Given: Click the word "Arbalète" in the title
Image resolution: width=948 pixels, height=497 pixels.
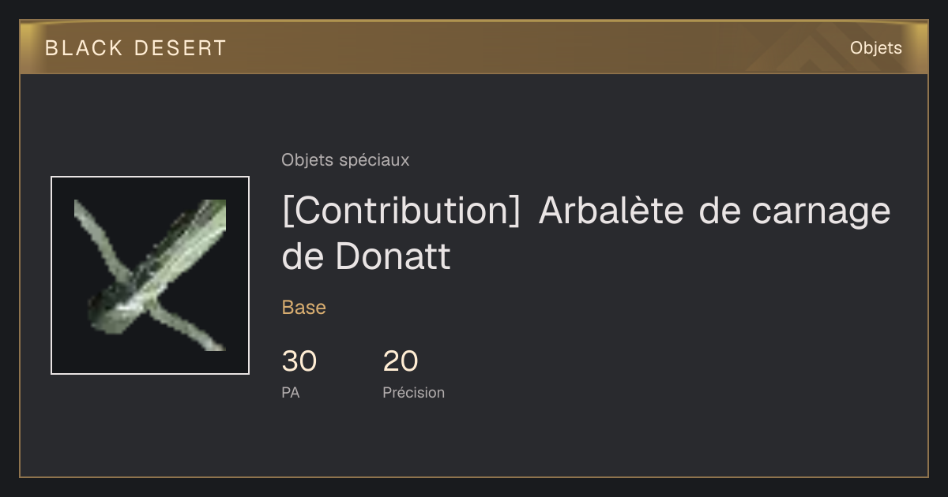Looking at the screenshot, I should [x=611, y=211].
